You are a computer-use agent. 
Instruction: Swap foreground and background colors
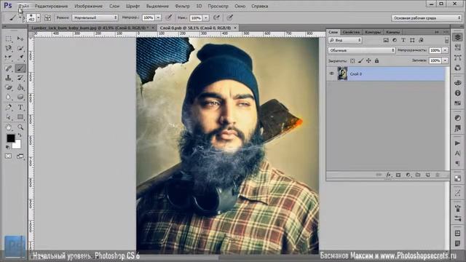tap(20, 135)
